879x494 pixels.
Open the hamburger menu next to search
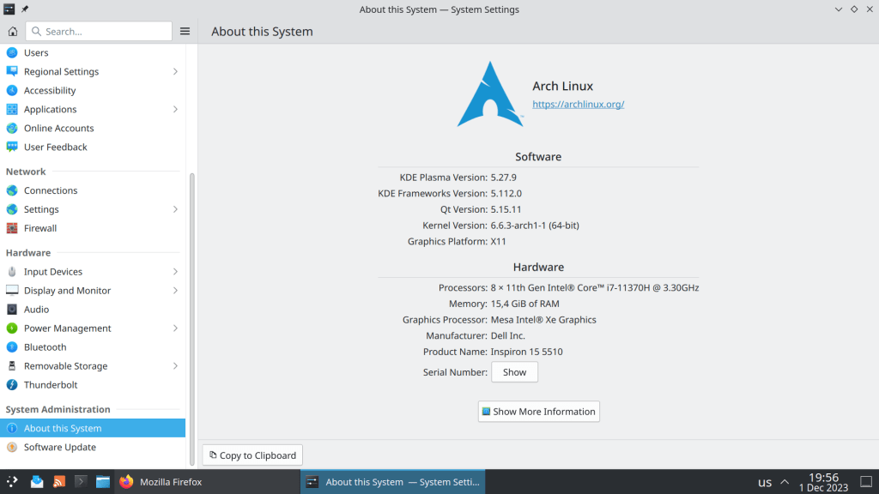185,32
